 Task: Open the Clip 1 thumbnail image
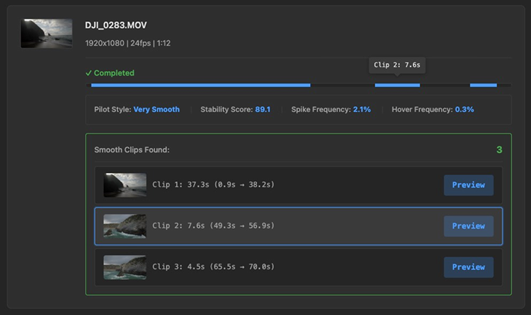click(125, 185)
